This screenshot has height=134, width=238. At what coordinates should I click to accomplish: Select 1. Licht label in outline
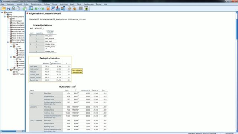pos(18,46)
